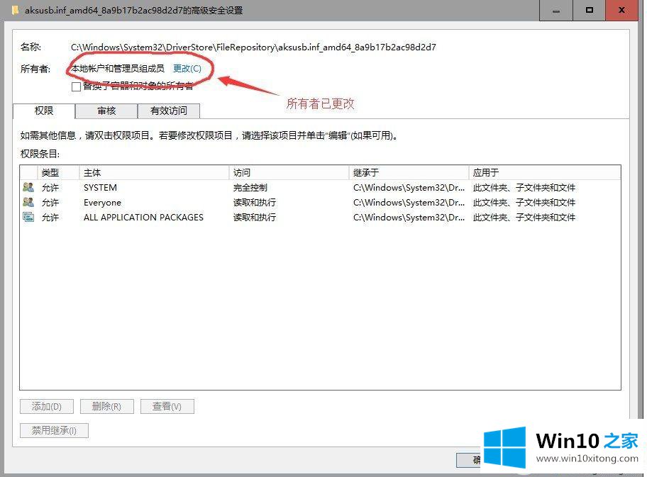Click the 继承于 column header
This screenshot has width=647, height=477.
[409, 172]
